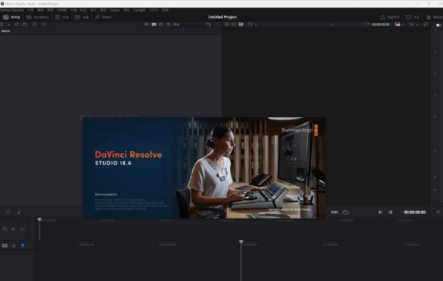This screenshot has width=443, height=281.
Task: Click the top viewer timecode 00:00:00:00
Action: pos(380,24)
